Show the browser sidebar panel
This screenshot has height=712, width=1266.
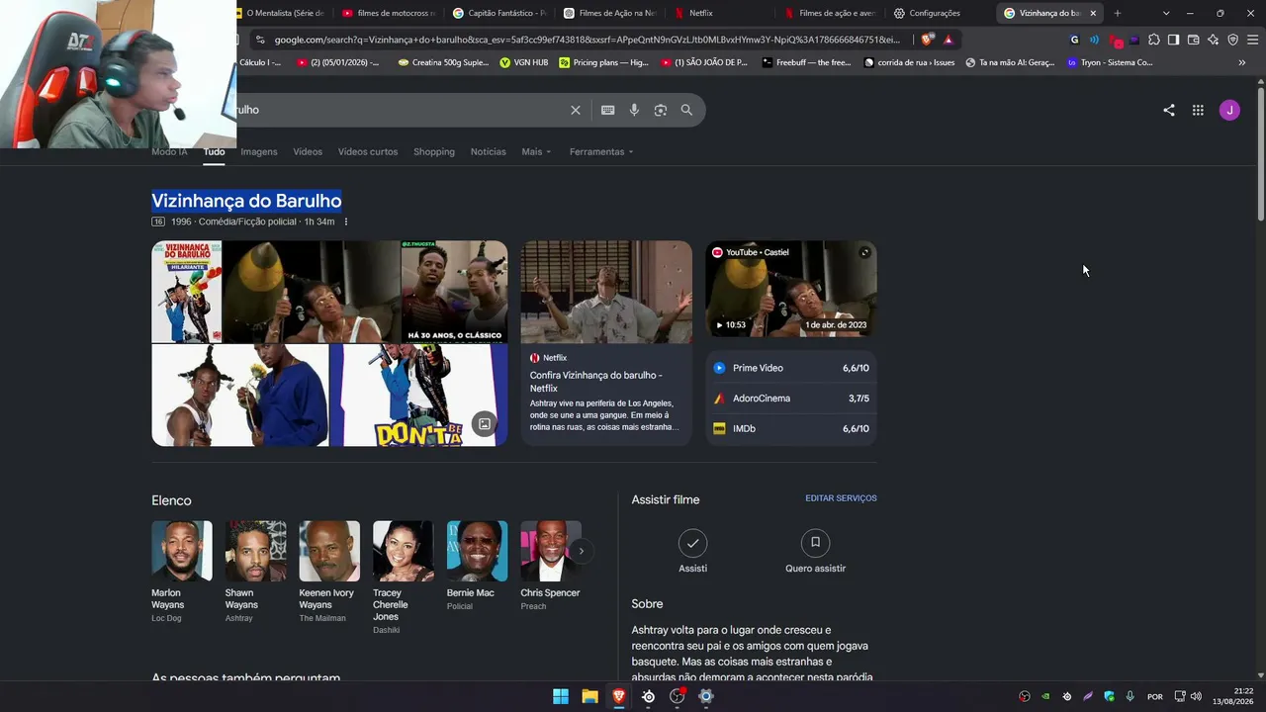pos(1173,40)
